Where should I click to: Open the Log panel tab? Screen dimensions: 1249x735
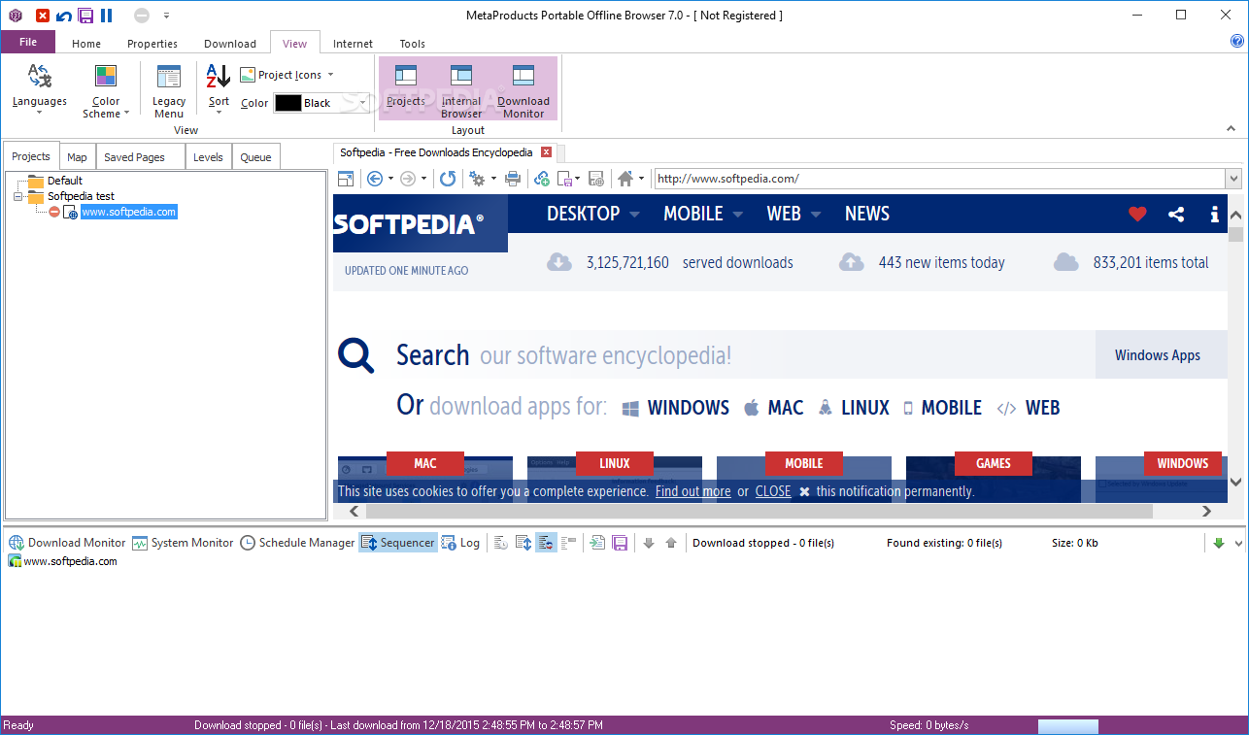click(461, 543)
